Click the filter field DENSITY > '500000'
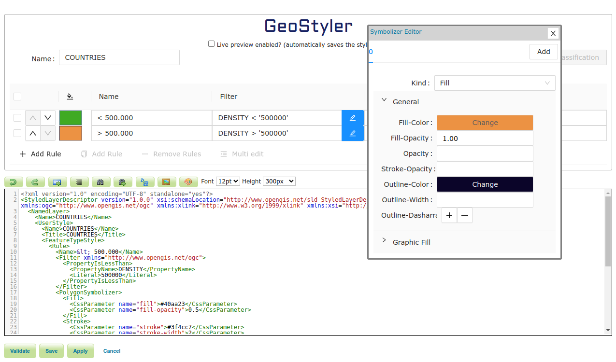The image size is (616, 362). (x=277, y=133)
